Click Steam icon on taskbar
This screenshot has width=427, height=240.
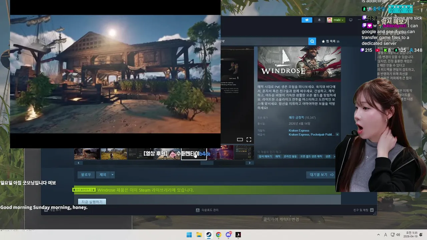pos(208,235)
